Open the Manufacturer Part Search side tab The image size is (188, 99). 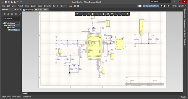(x=185, y=28)
